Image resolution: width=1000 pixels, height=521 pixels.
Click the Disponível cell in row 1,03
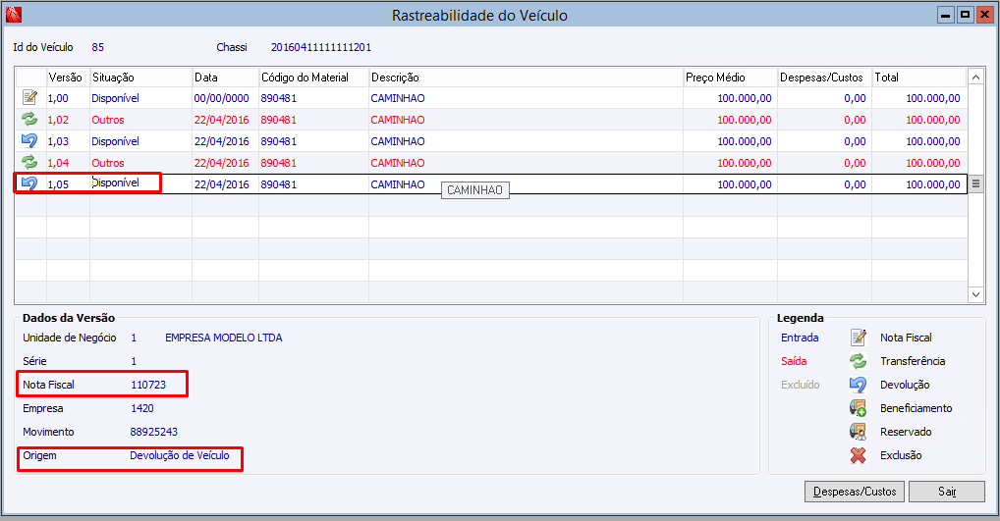coord(140,141)
